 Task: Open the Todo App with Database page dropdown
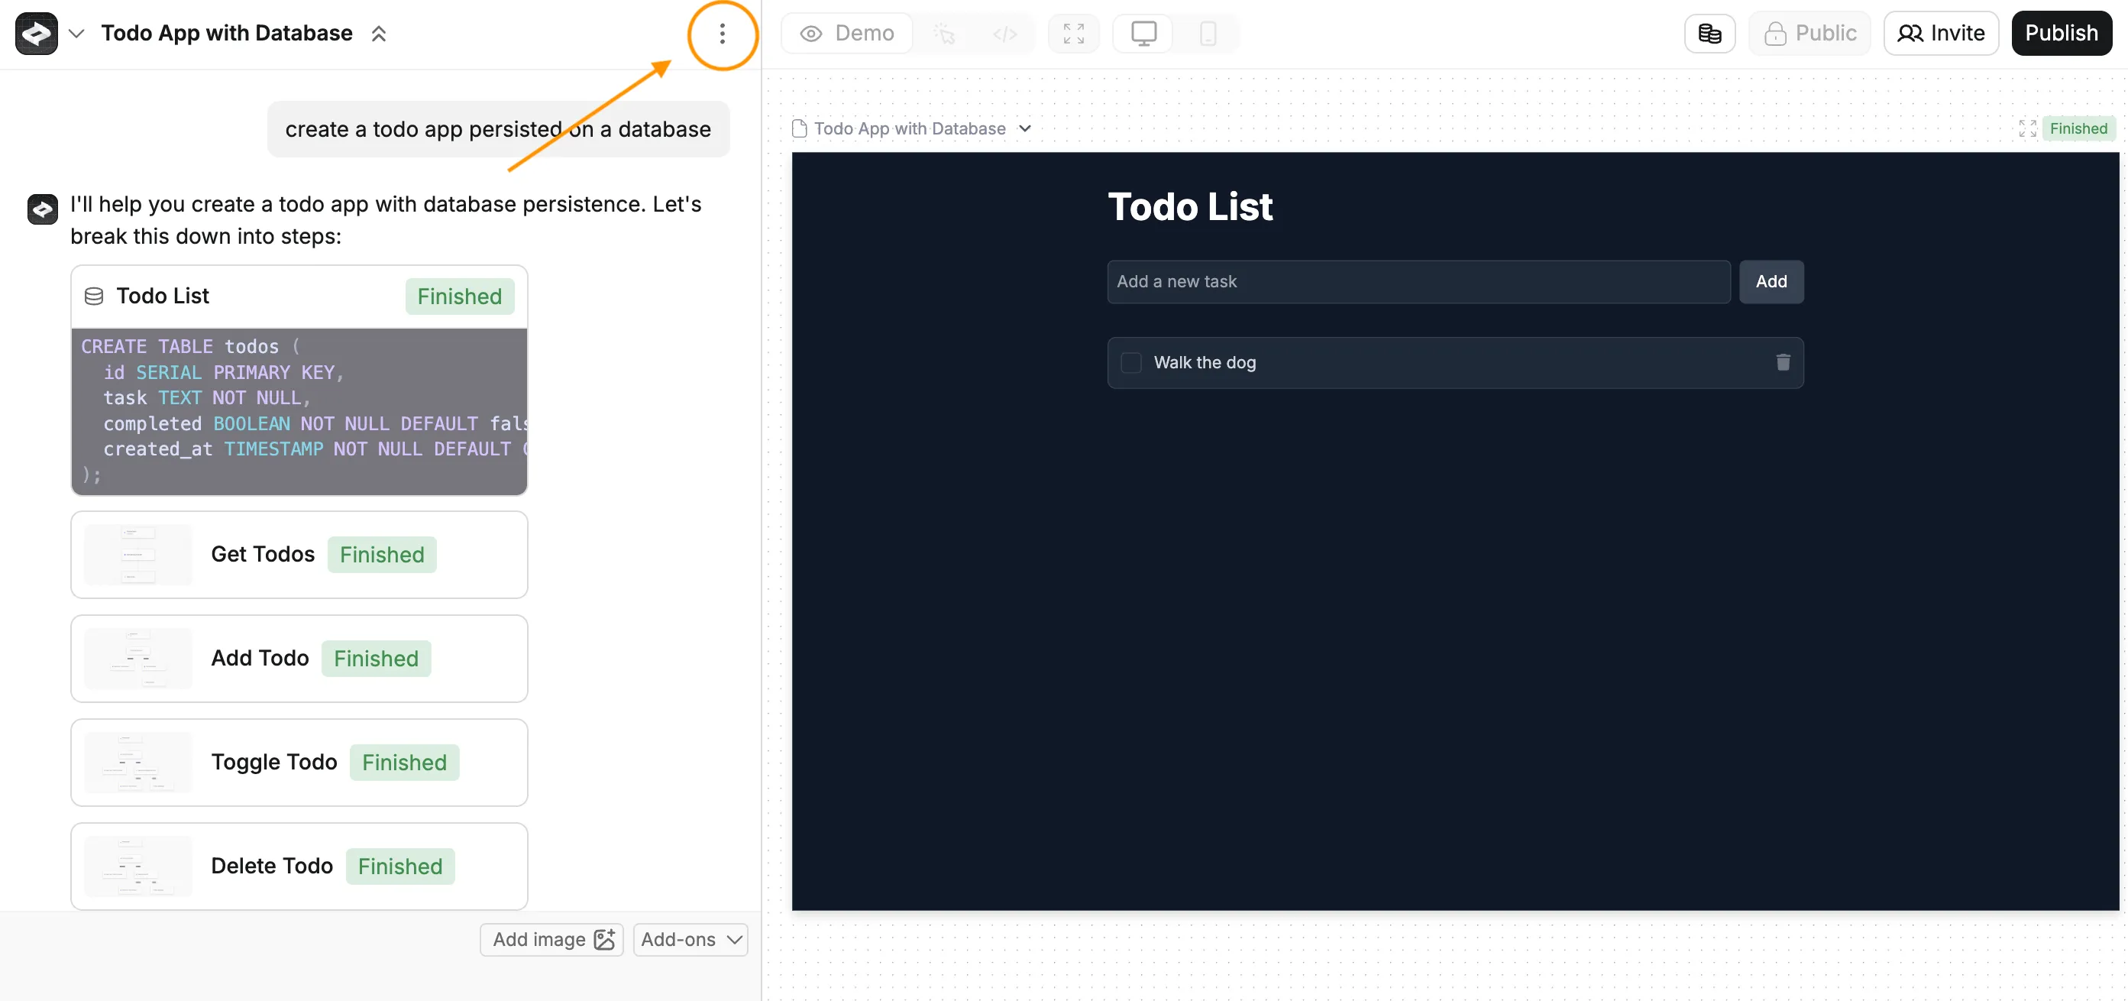click(x=1024, y=128)
